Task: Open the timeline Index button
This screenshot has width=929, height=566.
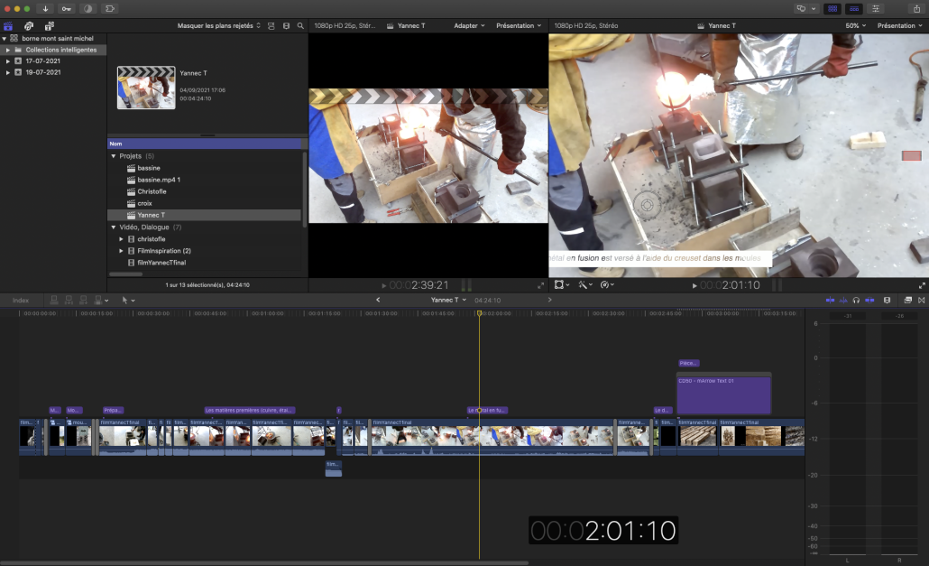Action: click(x=21, y=301)
